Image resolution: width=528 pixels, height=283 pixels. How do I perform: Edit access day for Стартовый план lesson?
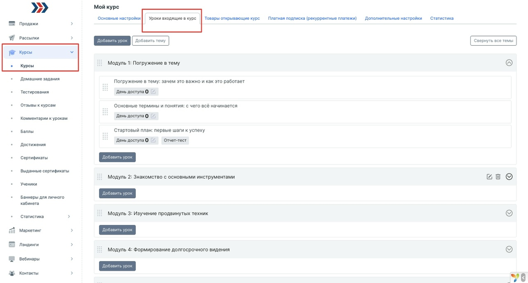[x=153, y=140]
